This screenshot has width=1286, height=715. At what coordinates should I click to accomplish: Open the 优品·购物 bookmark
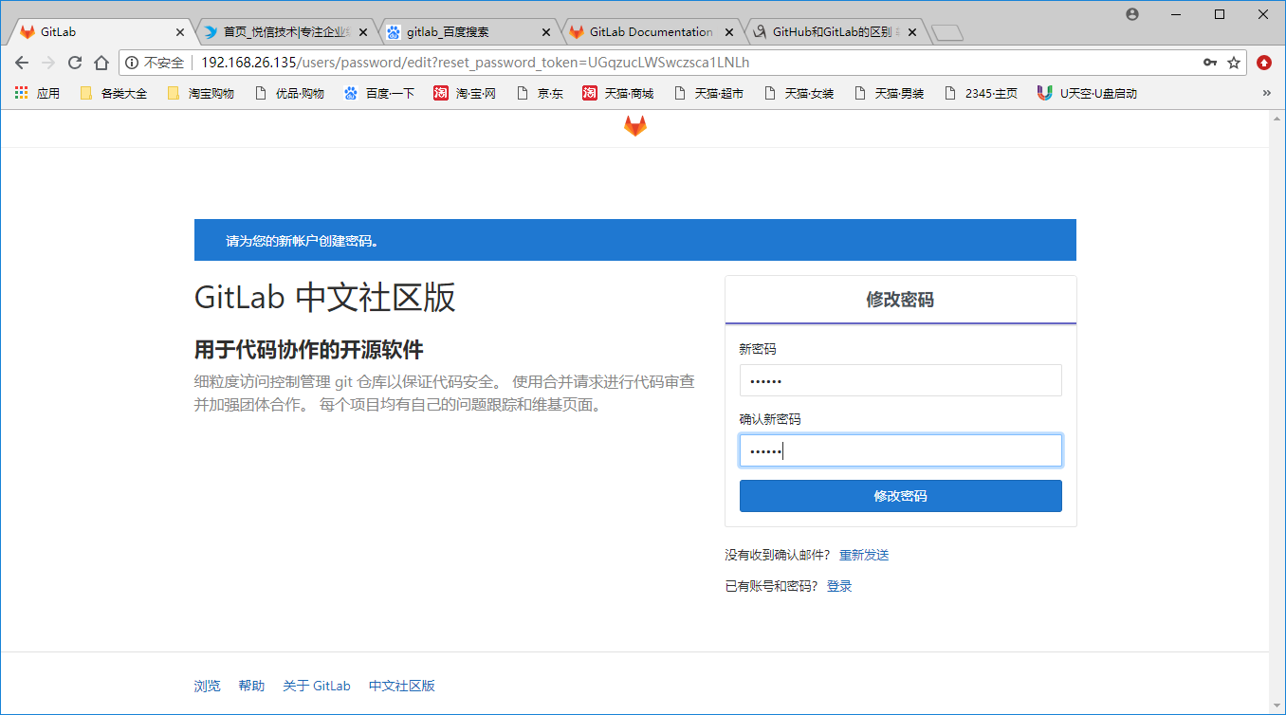[289, 93]
